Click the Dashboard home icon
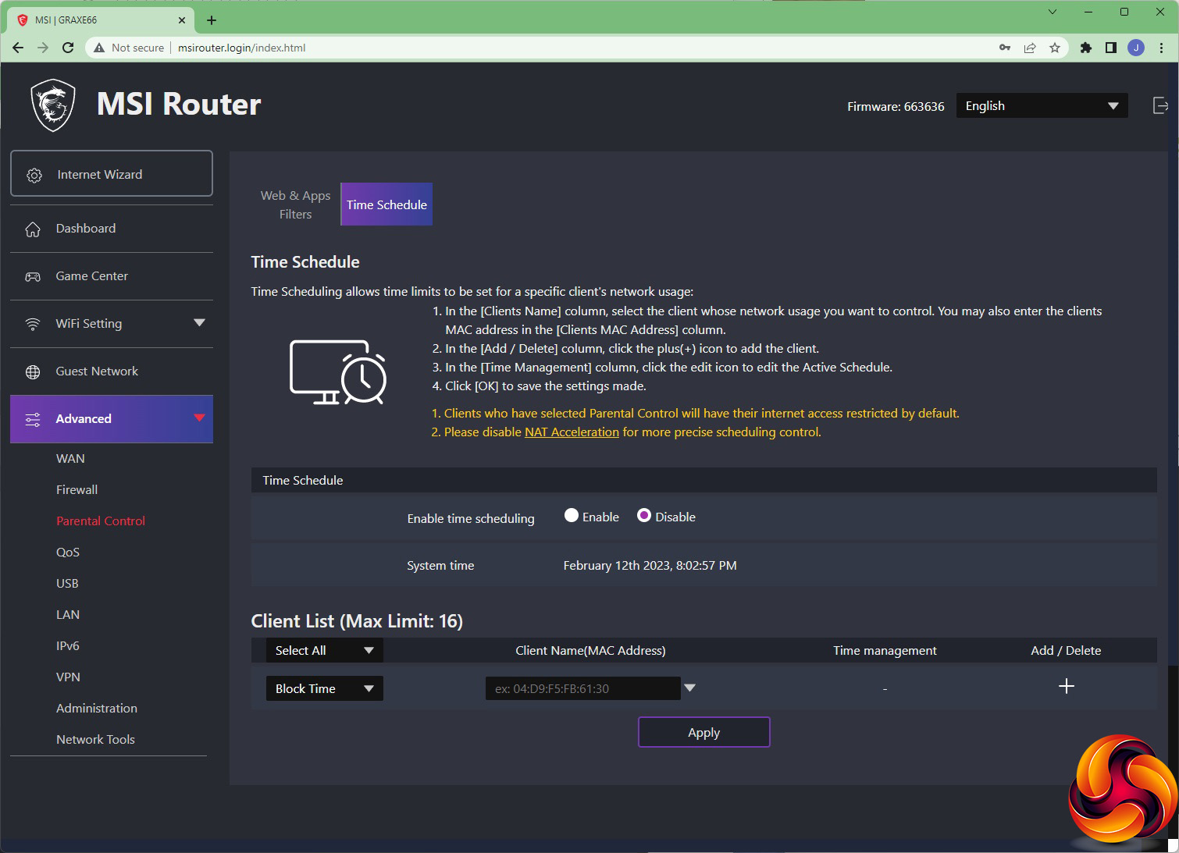 (33, 229)
